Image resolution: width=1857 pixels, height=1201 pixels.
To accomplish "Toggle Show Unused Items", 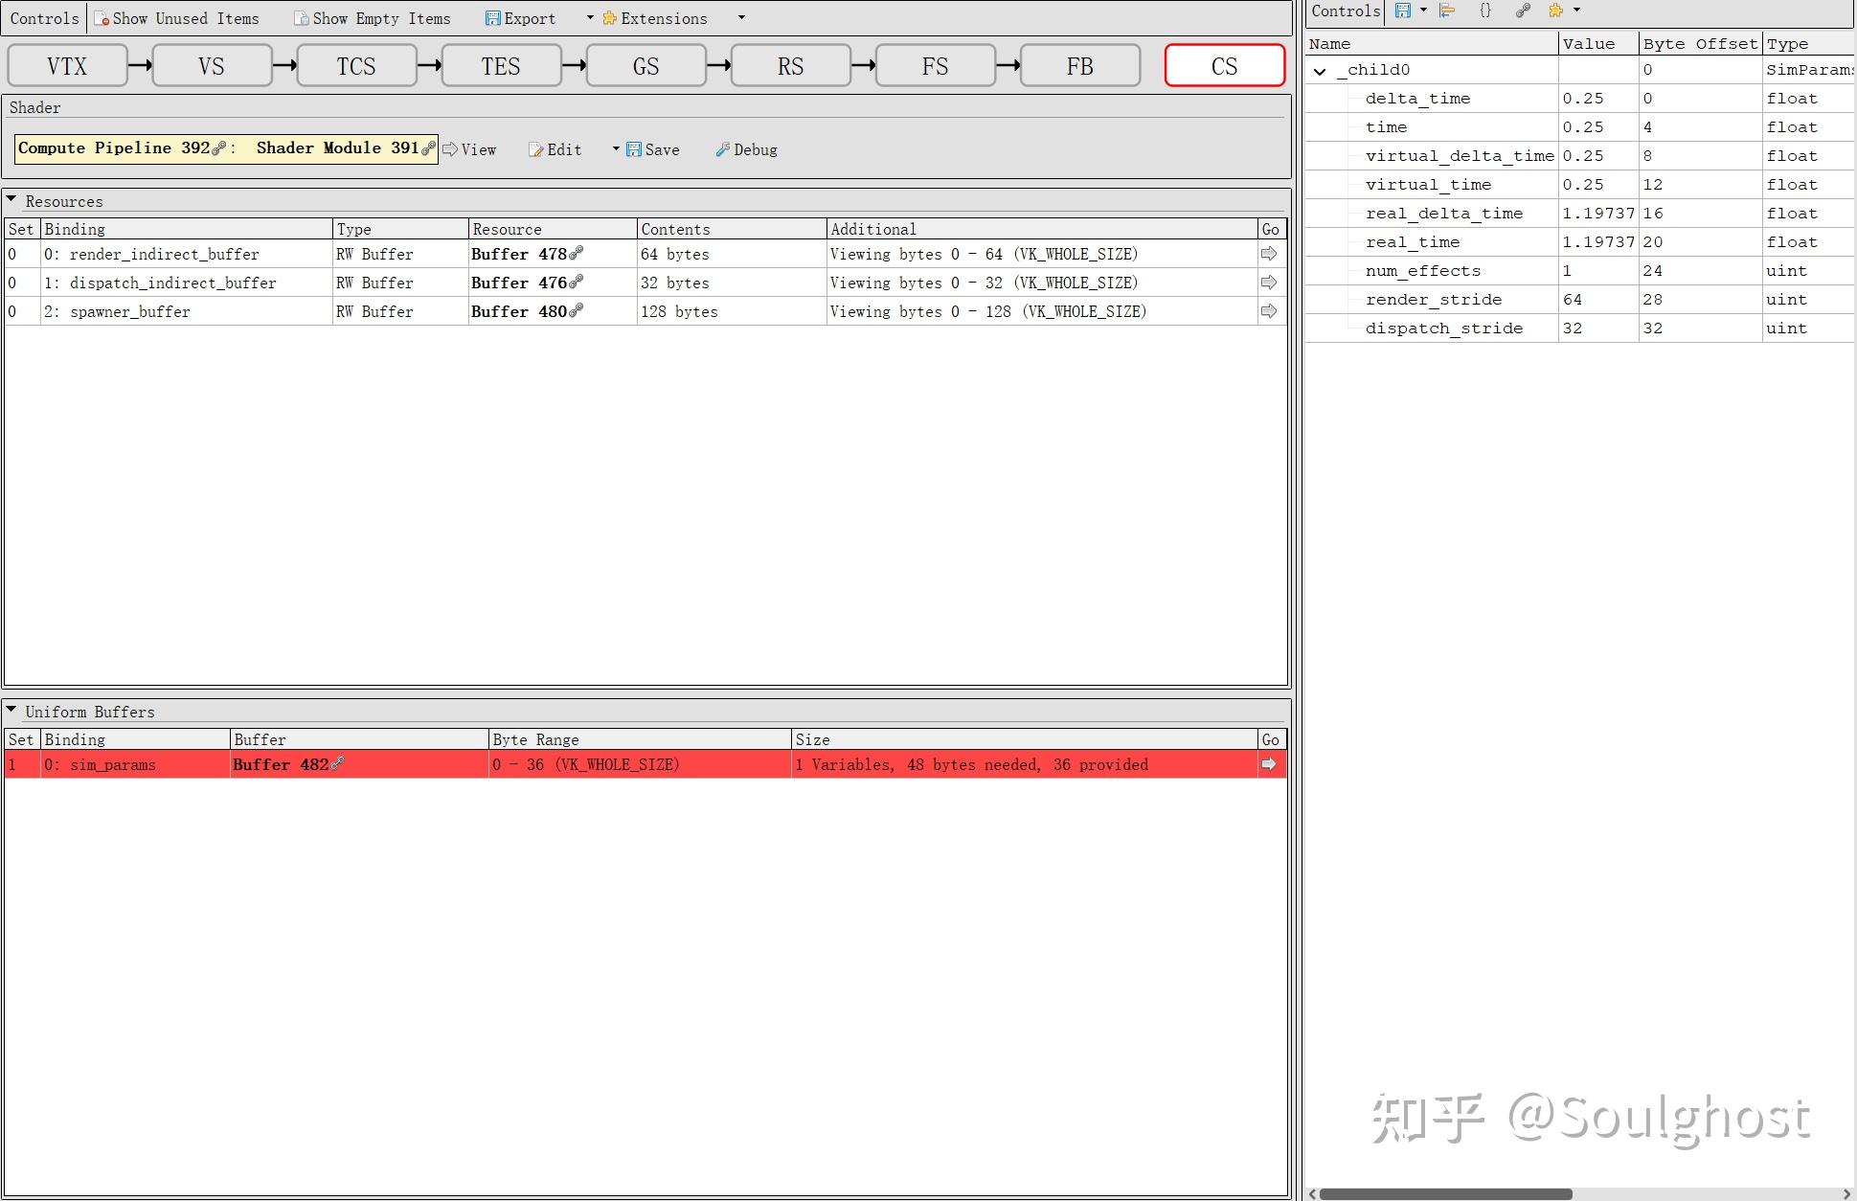I will point(176,18).
